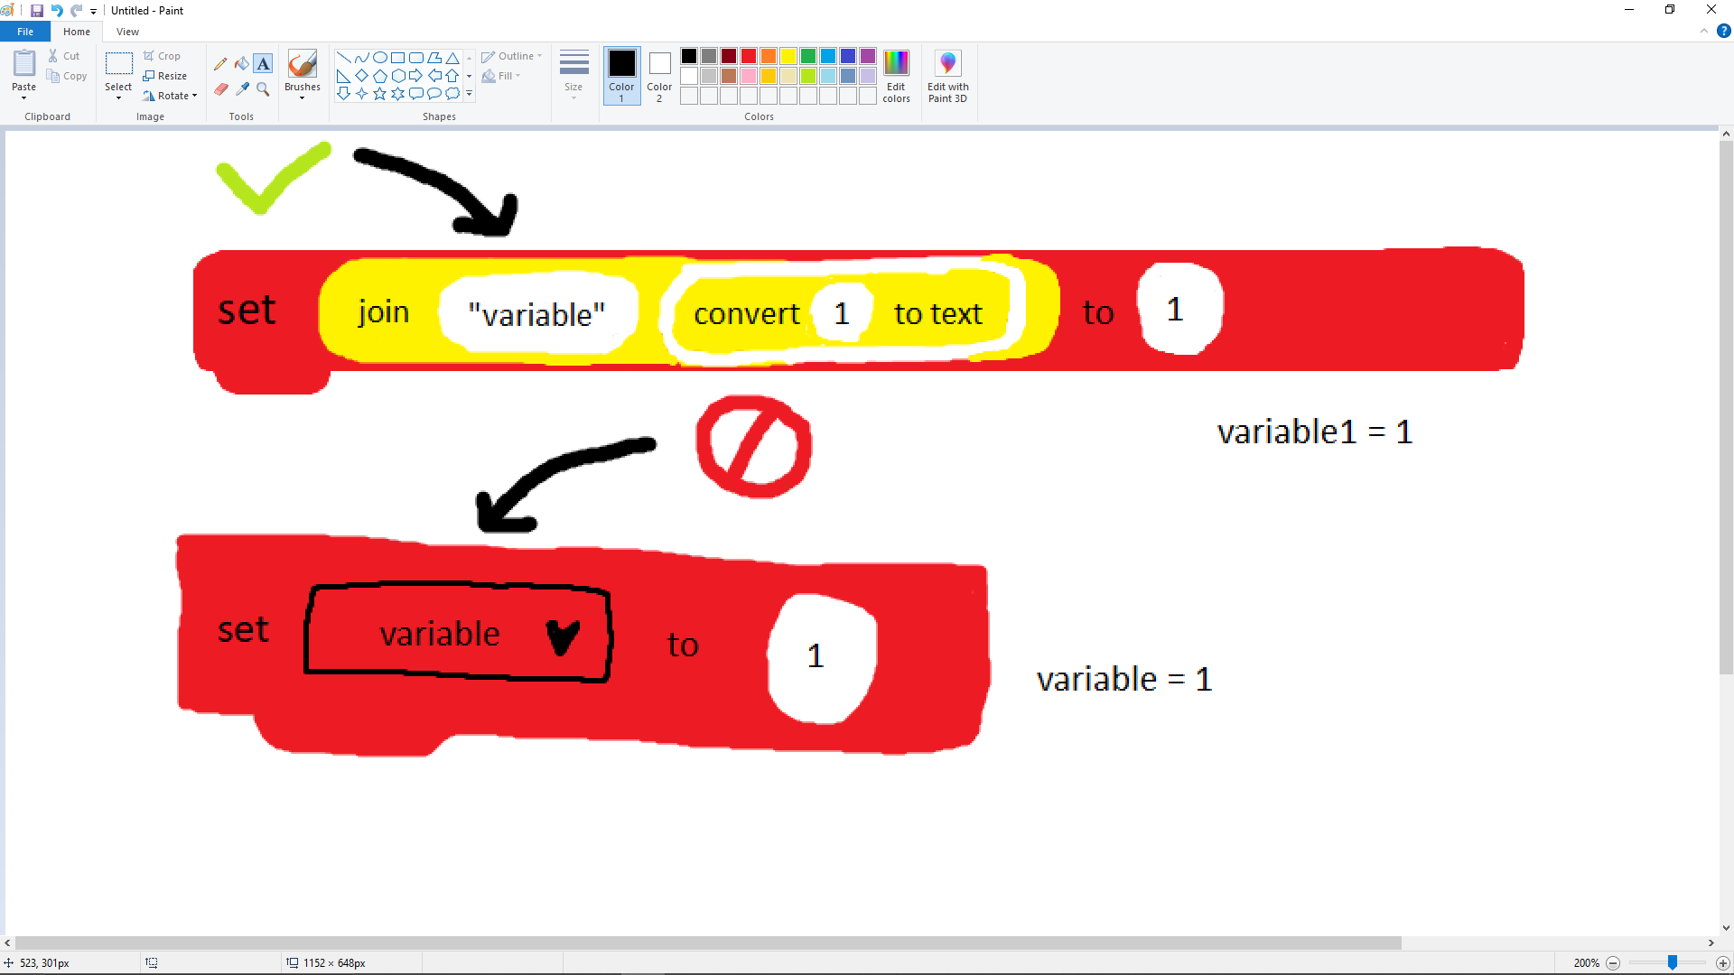This screenshot has height=975, width=1734.
Task: Select the Magnifier tool
Action: point(263,88)
